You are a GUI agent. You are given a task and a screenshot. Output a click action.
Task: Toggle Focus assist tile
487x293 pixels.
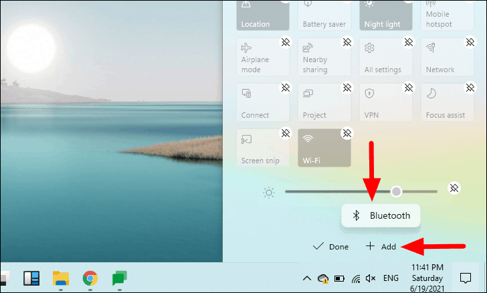pyautogui.click(x=448, y=102)
